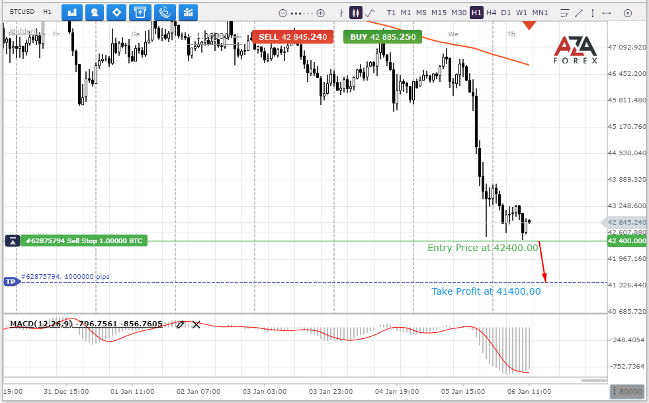The image size is (649, 403).
Task: Remove MACD indicator with X icon
Action: tap(196, 324)
